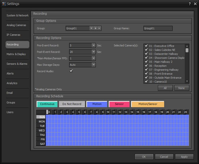Click hour 6 schedule column header
The width and height of the screenshot is (199, 164).
[84, 112]
